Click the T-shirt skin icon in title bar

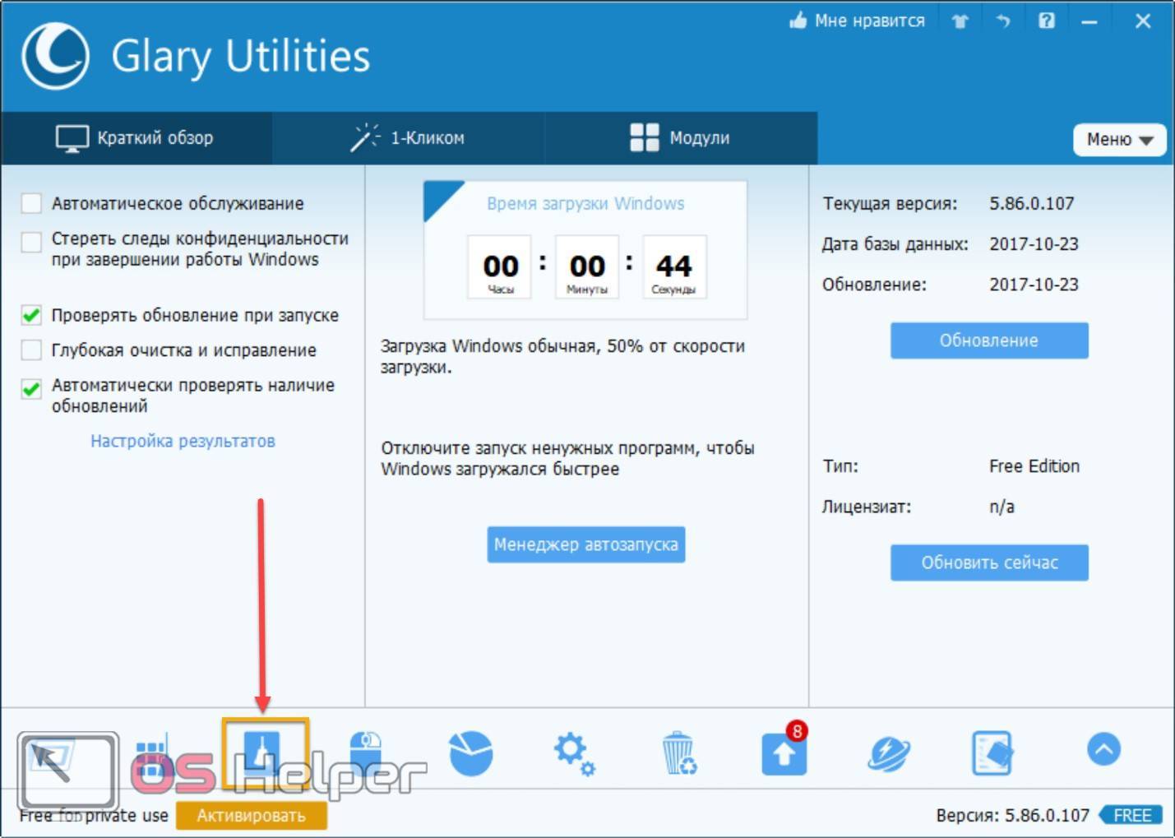point(960,21)
